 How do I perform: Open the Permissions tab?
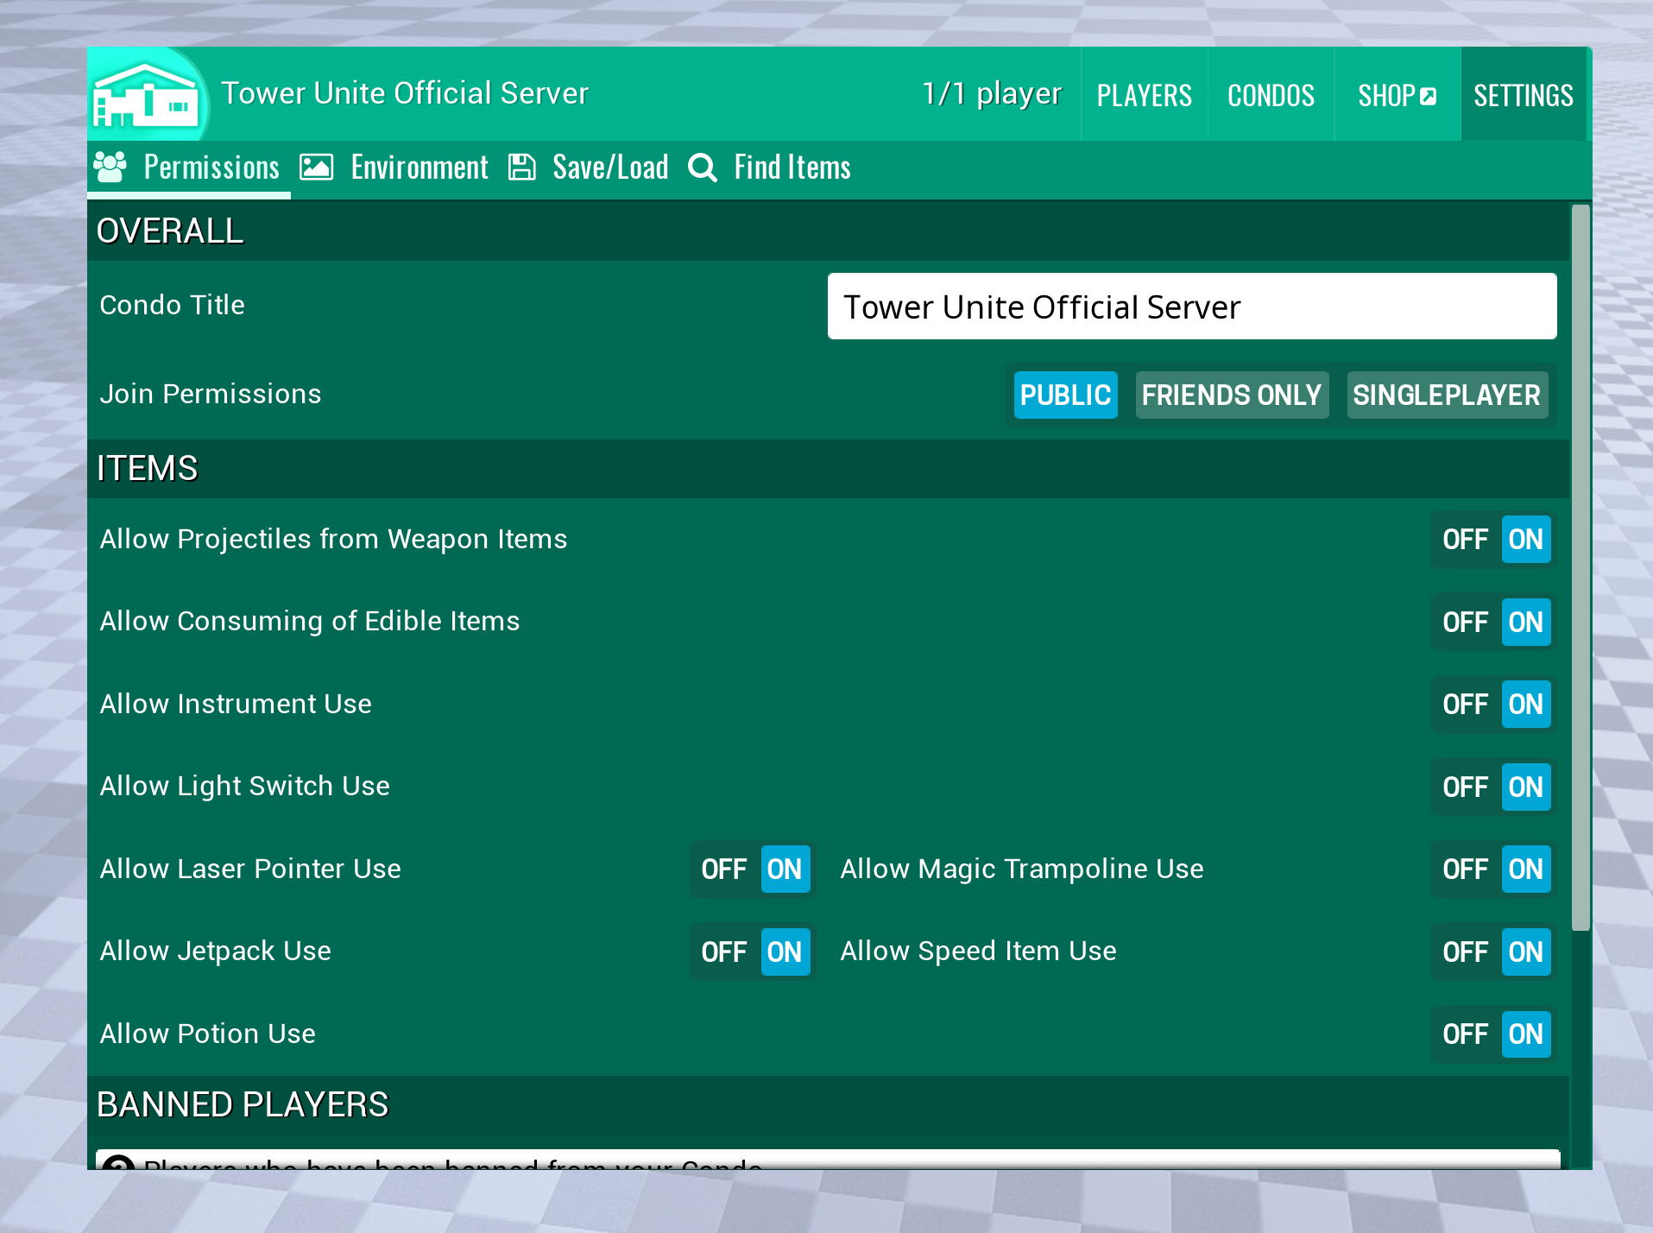click(189, 168)
